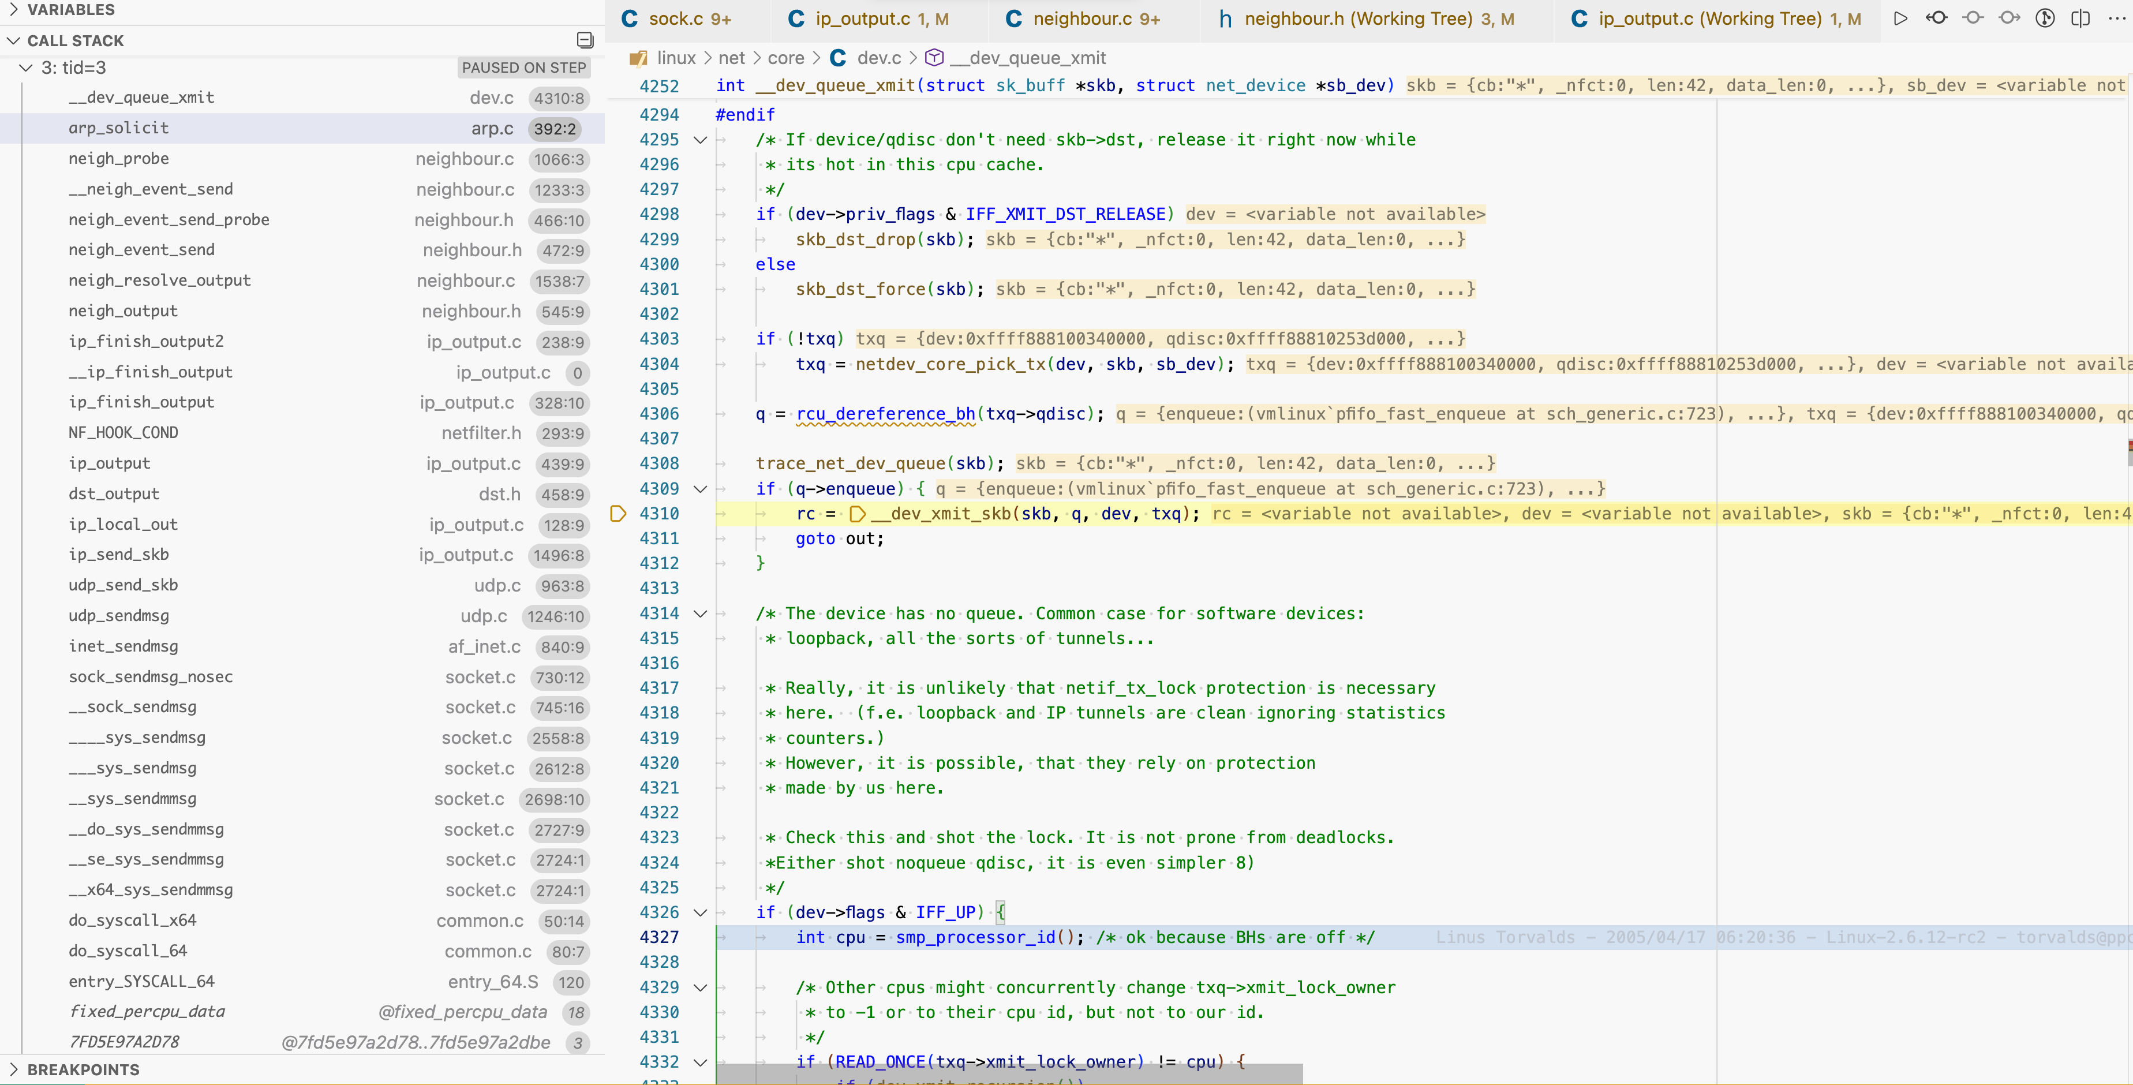Select neigh_probe frame in call stack
The width and height of the screenshot is (2133, 1085).
tap(119, 158)
